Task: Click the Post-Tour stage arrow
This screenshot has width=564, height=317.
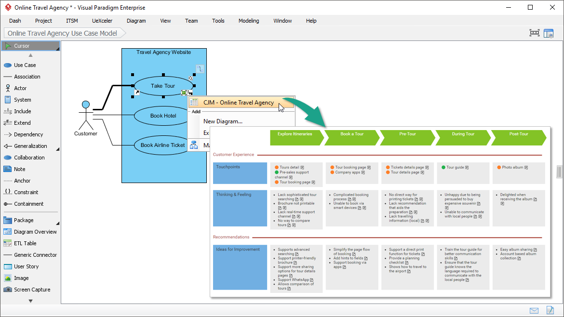Action: tap(519, 138)
